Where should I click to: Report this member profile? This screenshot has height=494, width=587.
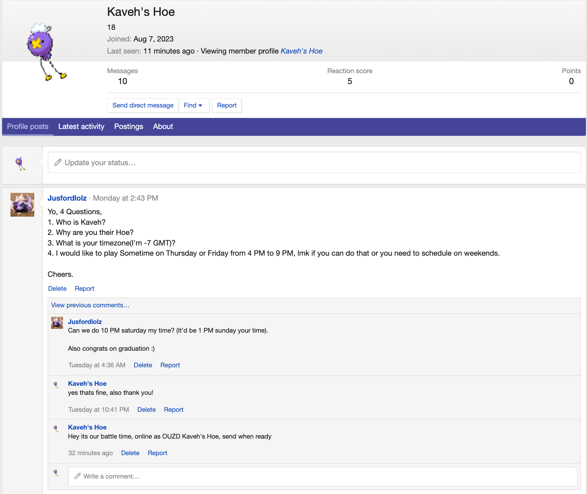(x=227, y=106)
